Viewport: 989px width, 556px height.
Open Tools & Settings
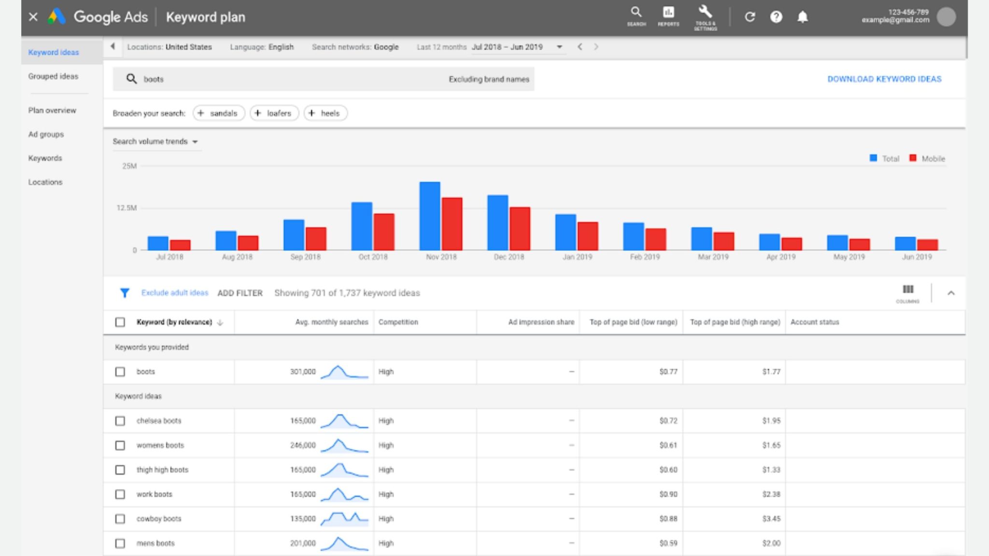click(705, 14)
